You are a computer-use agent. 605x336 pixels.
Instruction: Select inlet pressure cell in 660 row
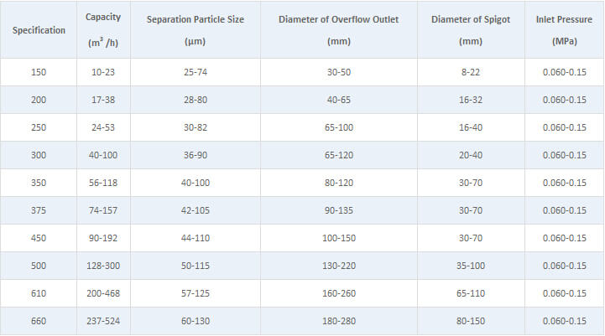(564, 321)
